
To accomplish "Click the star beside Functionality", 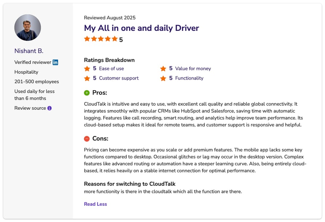I will pyautogui.click(x=163, y=78).
